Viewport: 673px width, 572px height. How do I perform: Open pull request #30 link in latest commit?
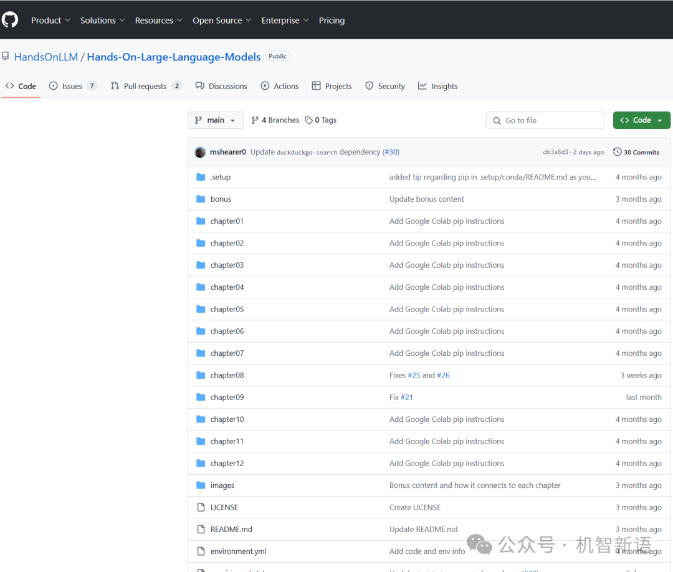tap(391, 152)
